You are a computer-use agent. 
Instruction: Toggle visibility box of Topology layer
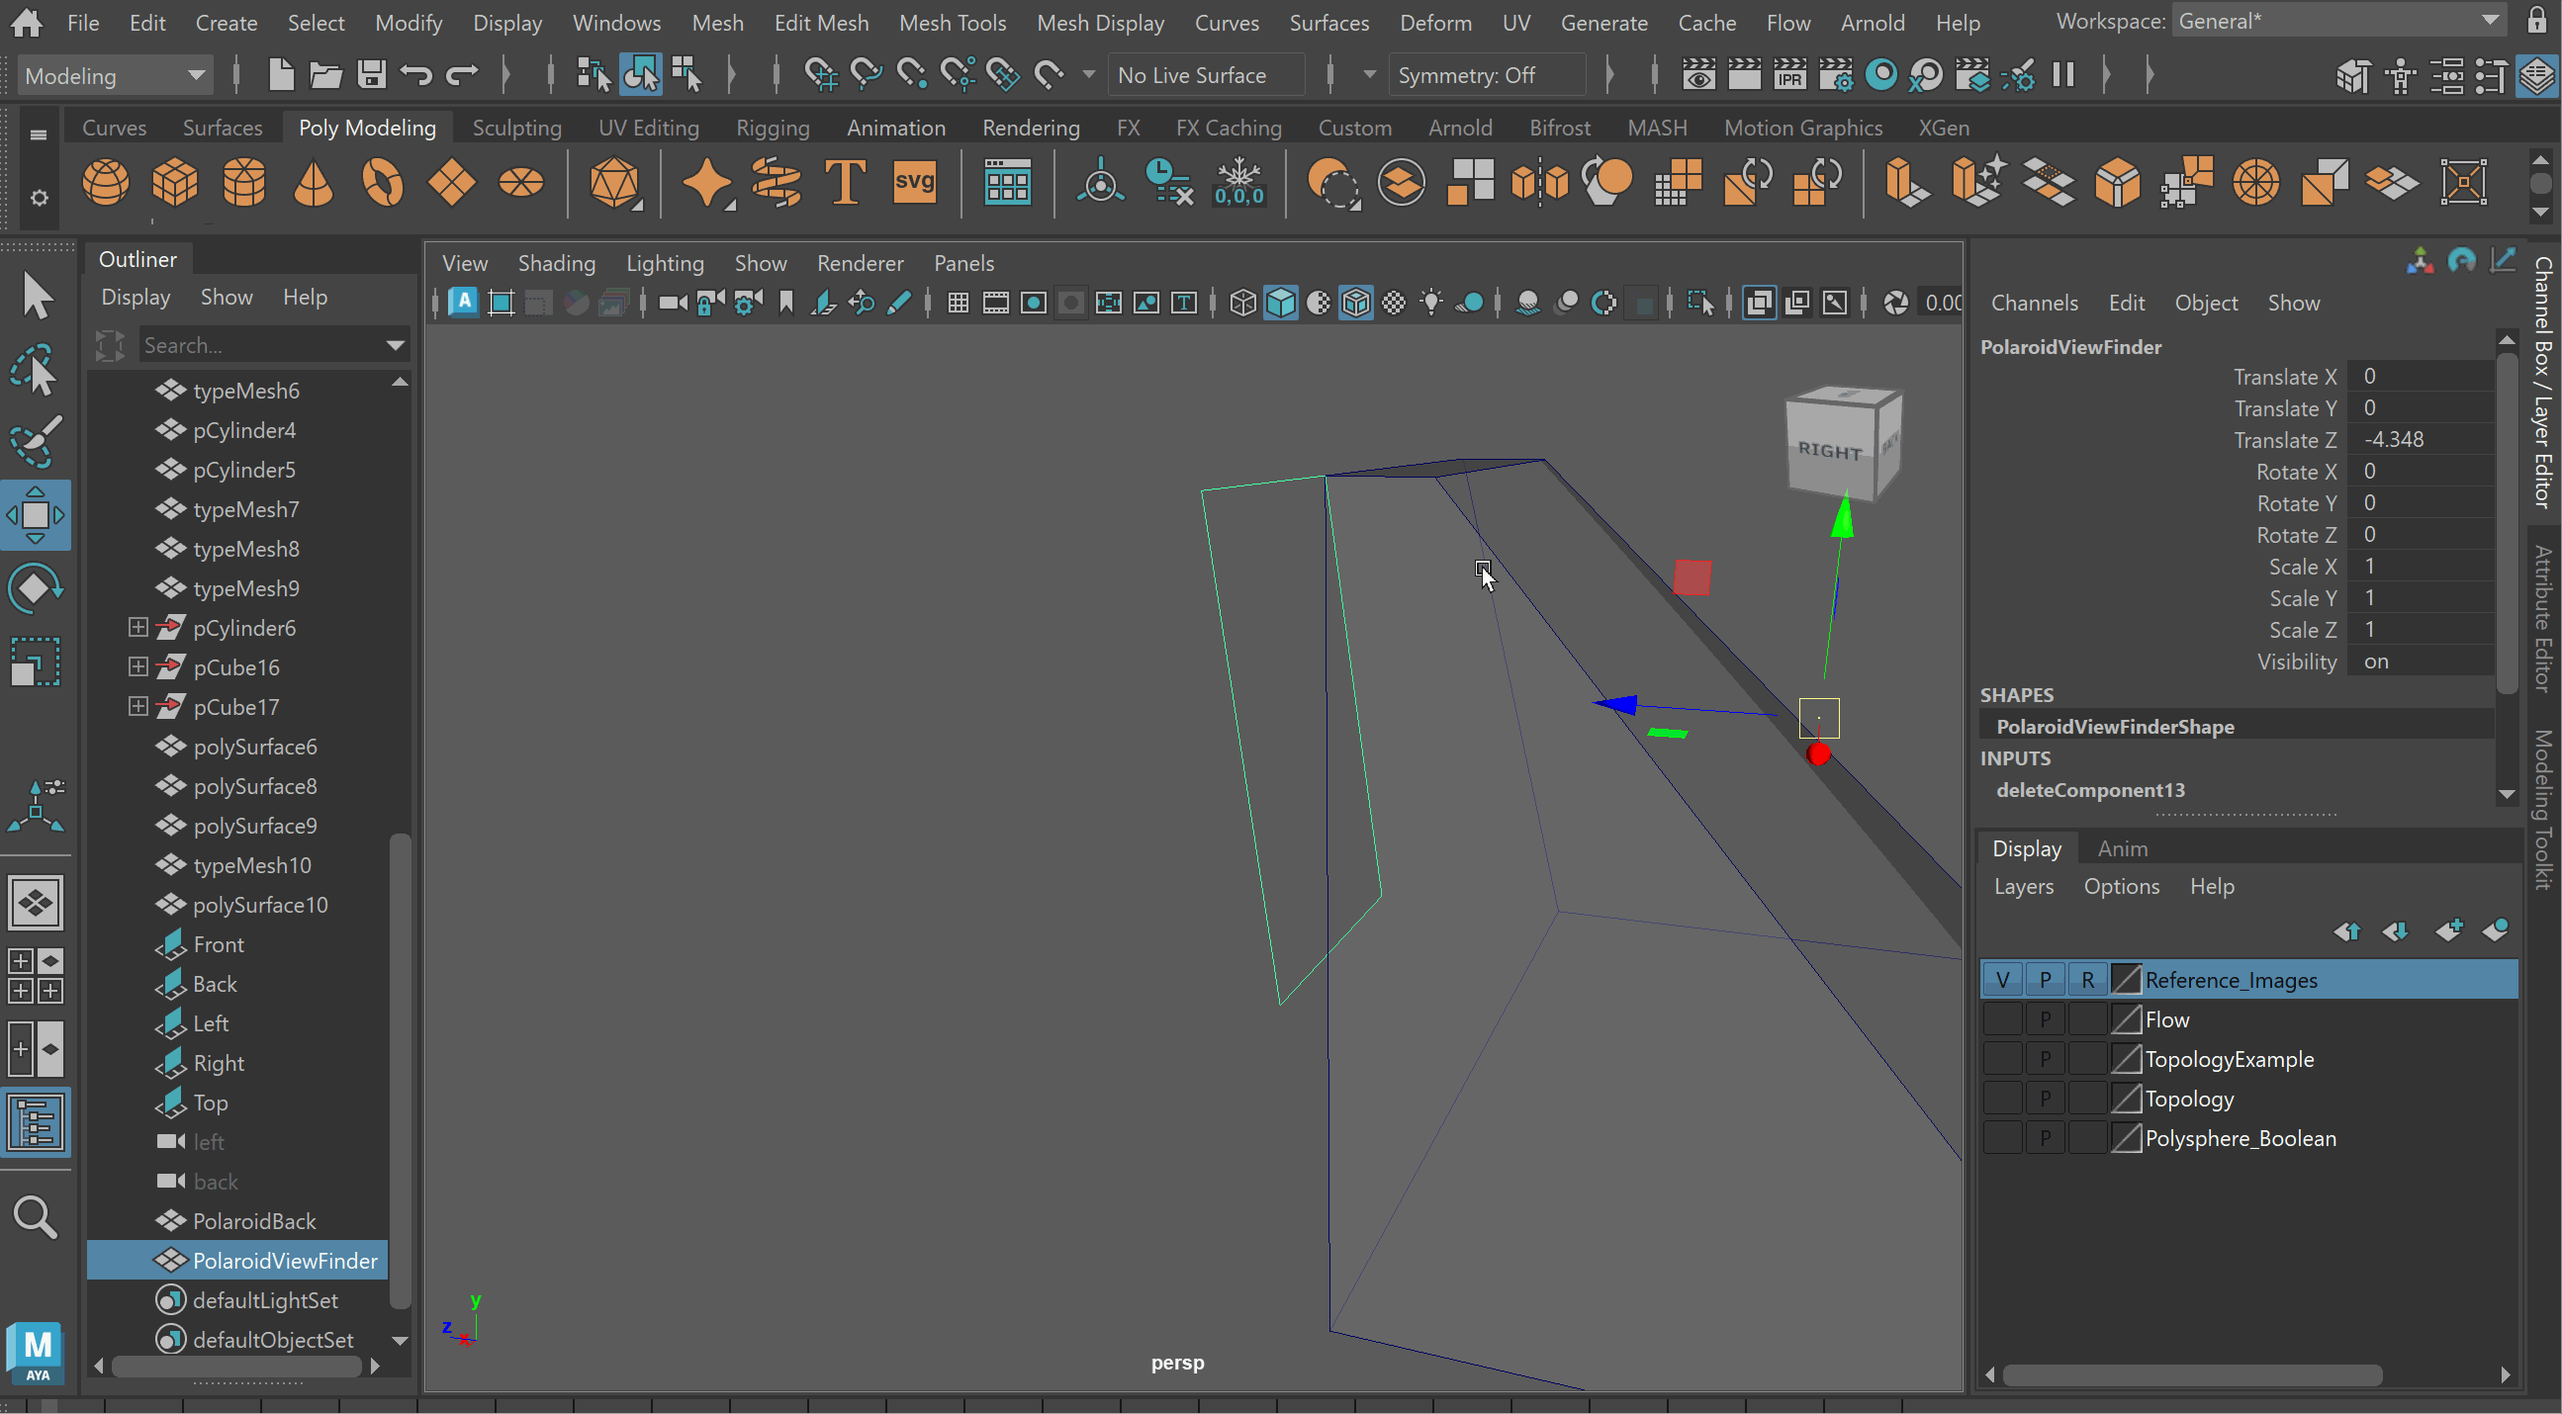(2002, 1099)
